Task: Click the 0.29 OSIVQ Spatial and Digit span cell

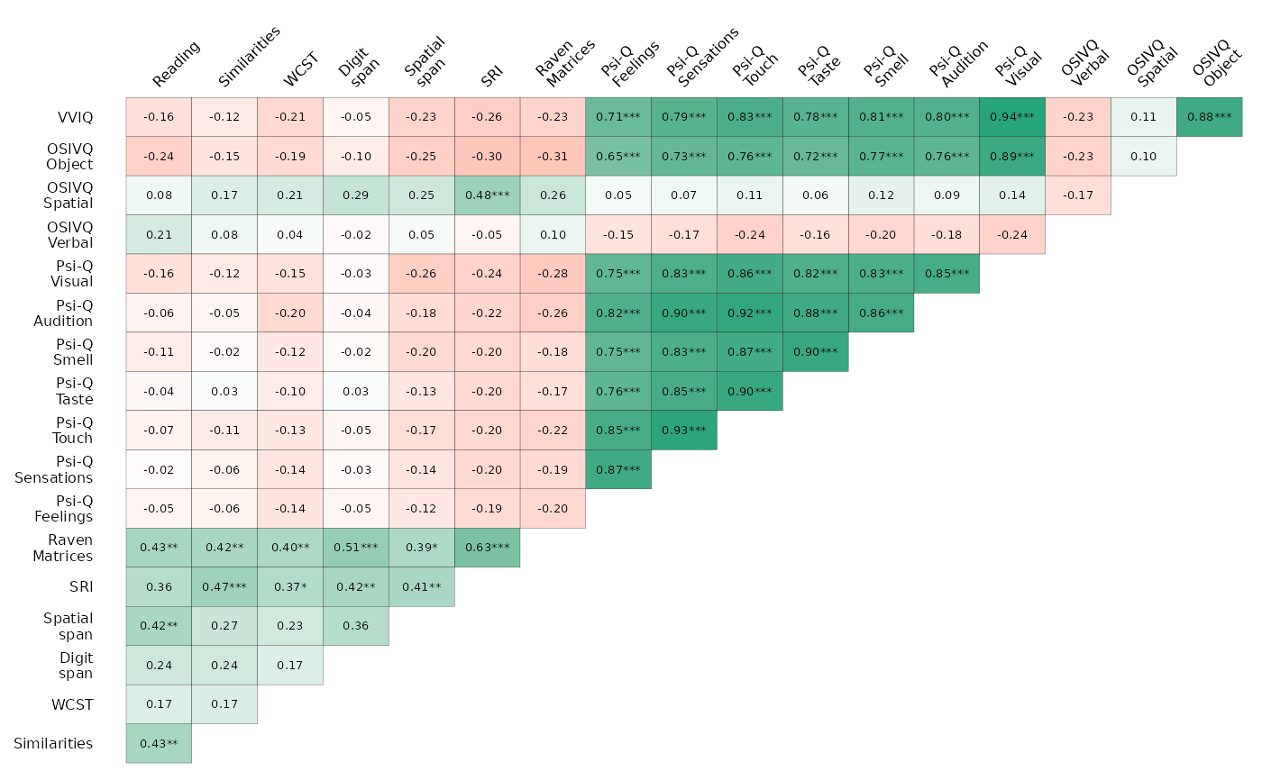Action: [355, 195]
